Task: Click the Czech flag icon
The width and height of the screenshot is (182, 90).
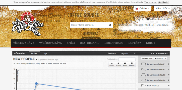Action: point(137,8)
